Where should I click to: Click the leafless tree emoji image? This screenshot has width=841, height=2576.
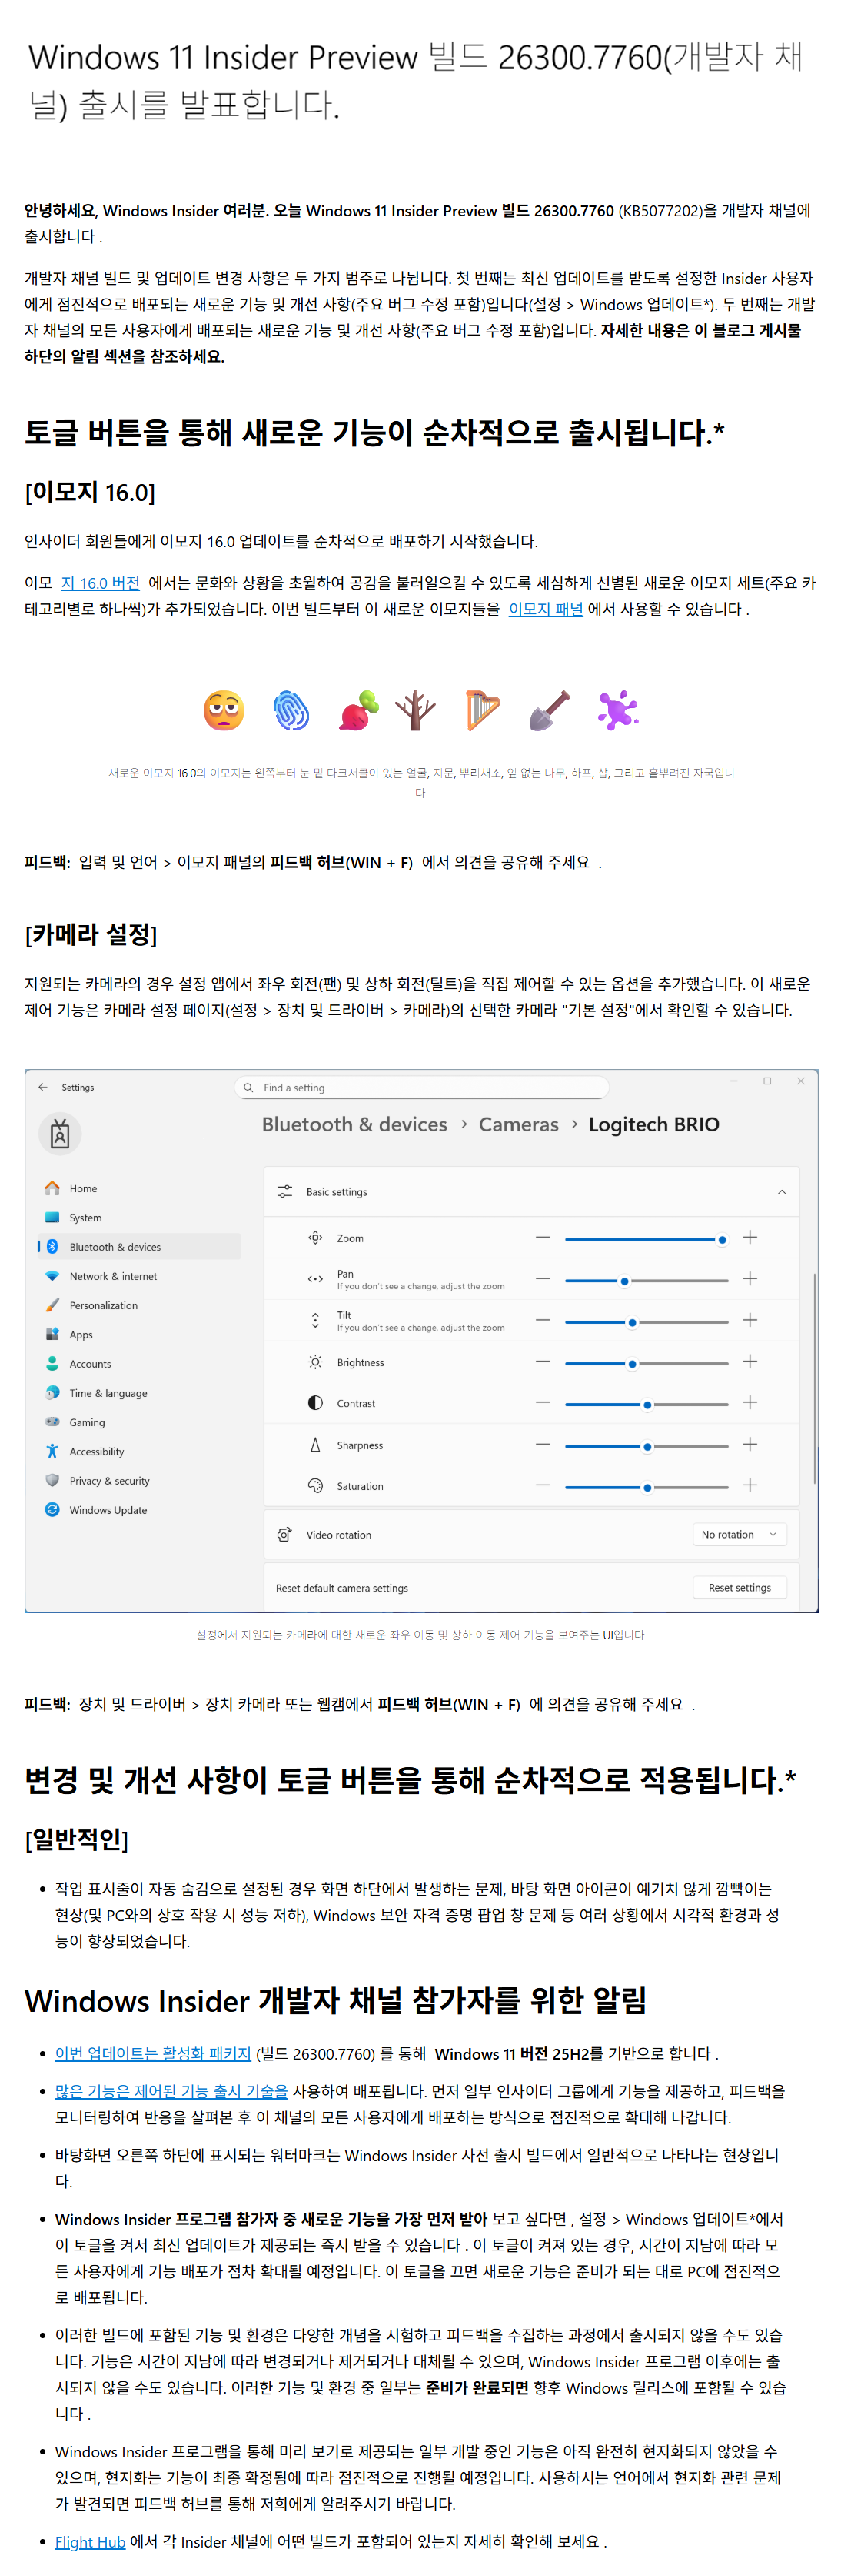click(414, 711)
